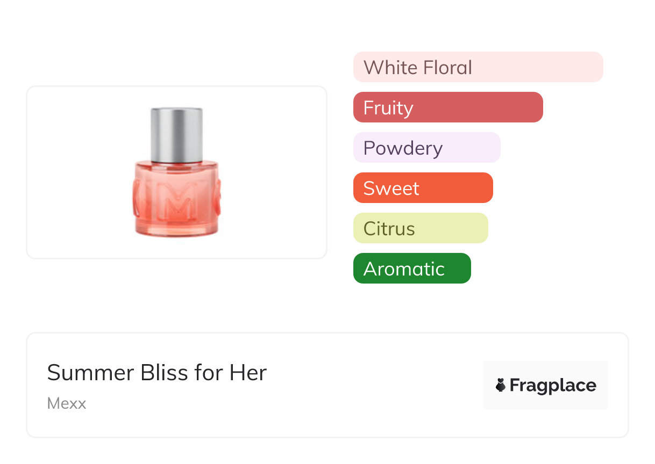Follow the Mexx brand link
This screenshot has height=464, width=655.
(67, 403)
